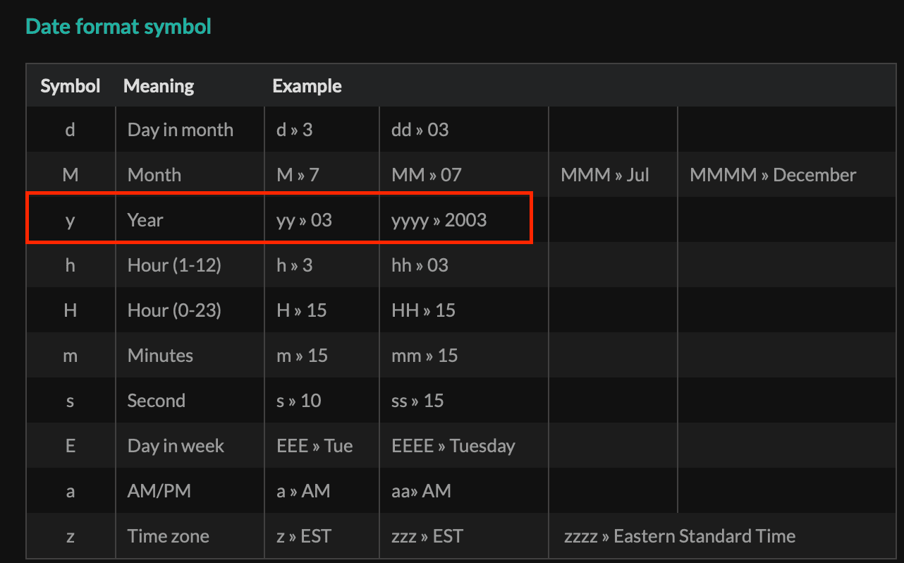Click the "HH » 15" example
This screenshot has width=904, height=563.
(423, 310)
